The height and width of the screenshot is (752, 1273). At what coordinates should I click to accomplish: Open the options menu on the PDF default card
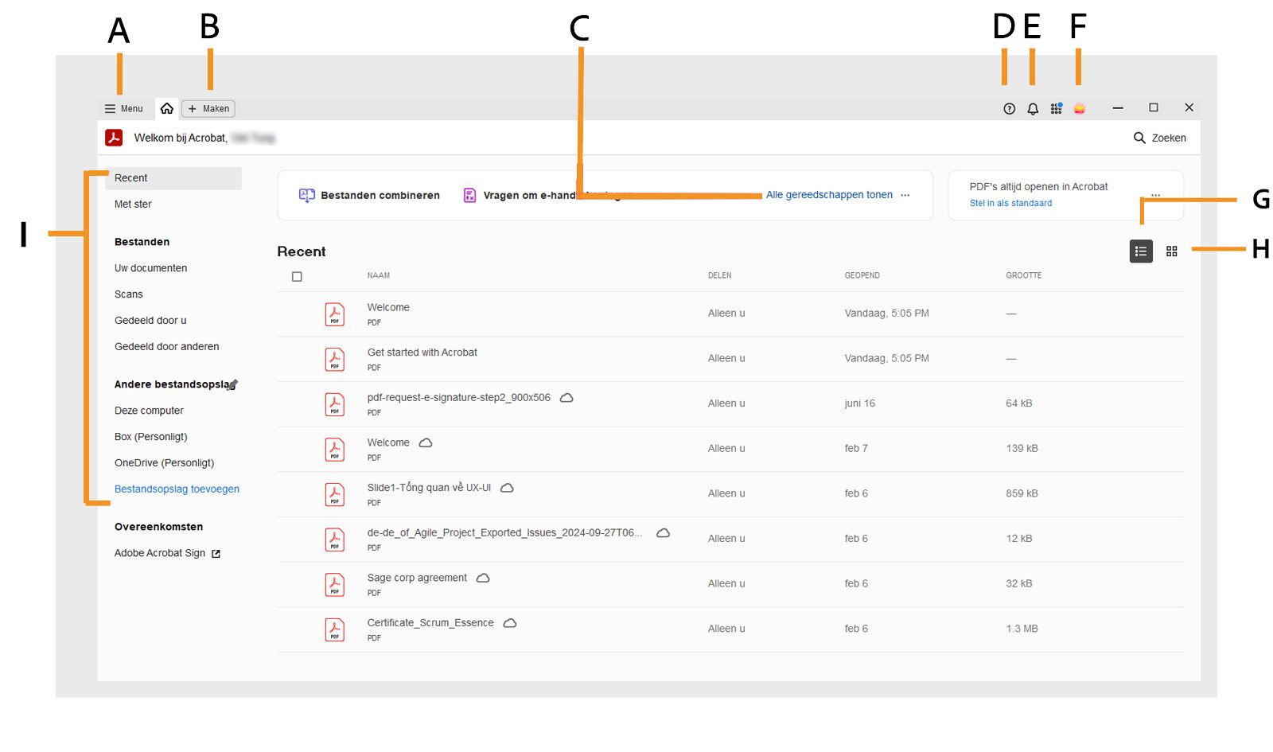click(x=1156, y=195)
